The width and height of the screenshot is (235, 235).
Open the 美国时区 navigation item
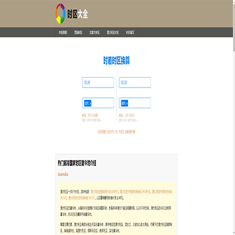pos(78,33)
